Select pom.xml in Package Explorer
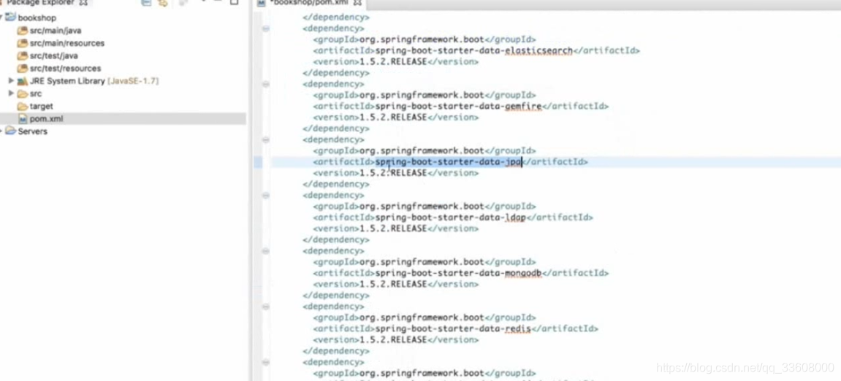Screen dimensions: 841x381 coord(46,118)
